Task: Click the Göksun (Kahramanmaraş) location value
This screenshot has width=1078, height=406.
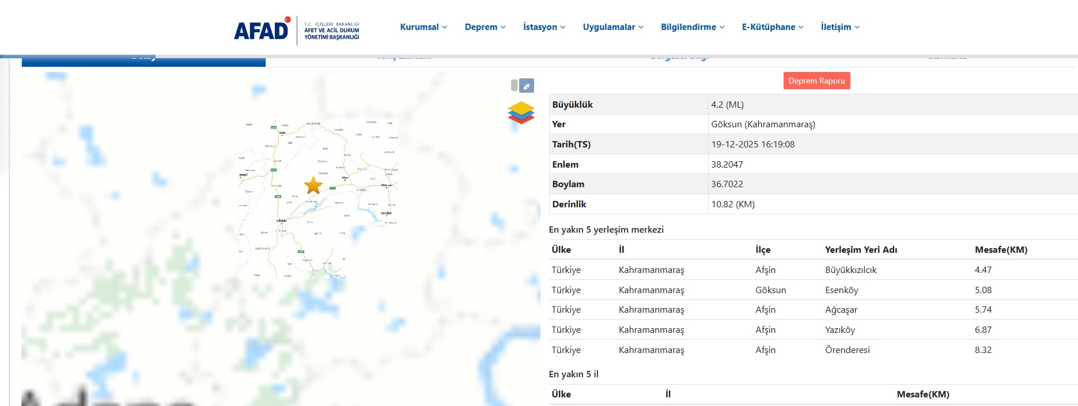Action: click(x=763, y=124)
